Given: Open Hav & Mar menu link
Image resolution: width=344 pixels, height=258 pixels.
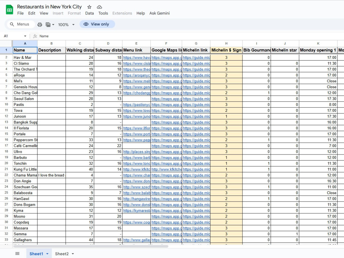Looking at the screenshot, I should click(137, 57).
